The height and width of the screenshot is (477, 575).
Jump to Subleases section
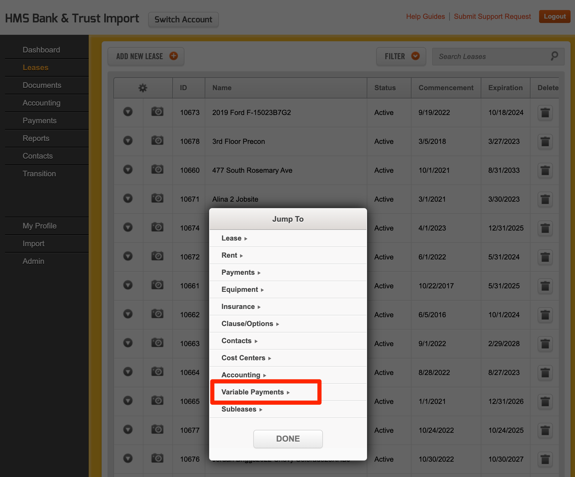pos(288,409)
